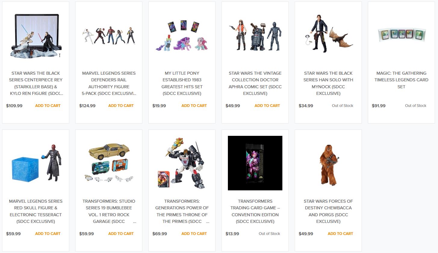Screen dimensions: 438x253
Task: Add Marvel Legends Defenders 5-pack to cart
Action: click(121, 106)
